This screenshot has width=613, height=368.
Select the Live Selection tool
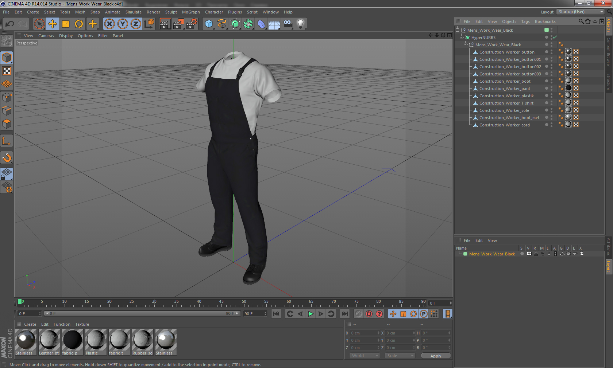click(x=39, y=24)
